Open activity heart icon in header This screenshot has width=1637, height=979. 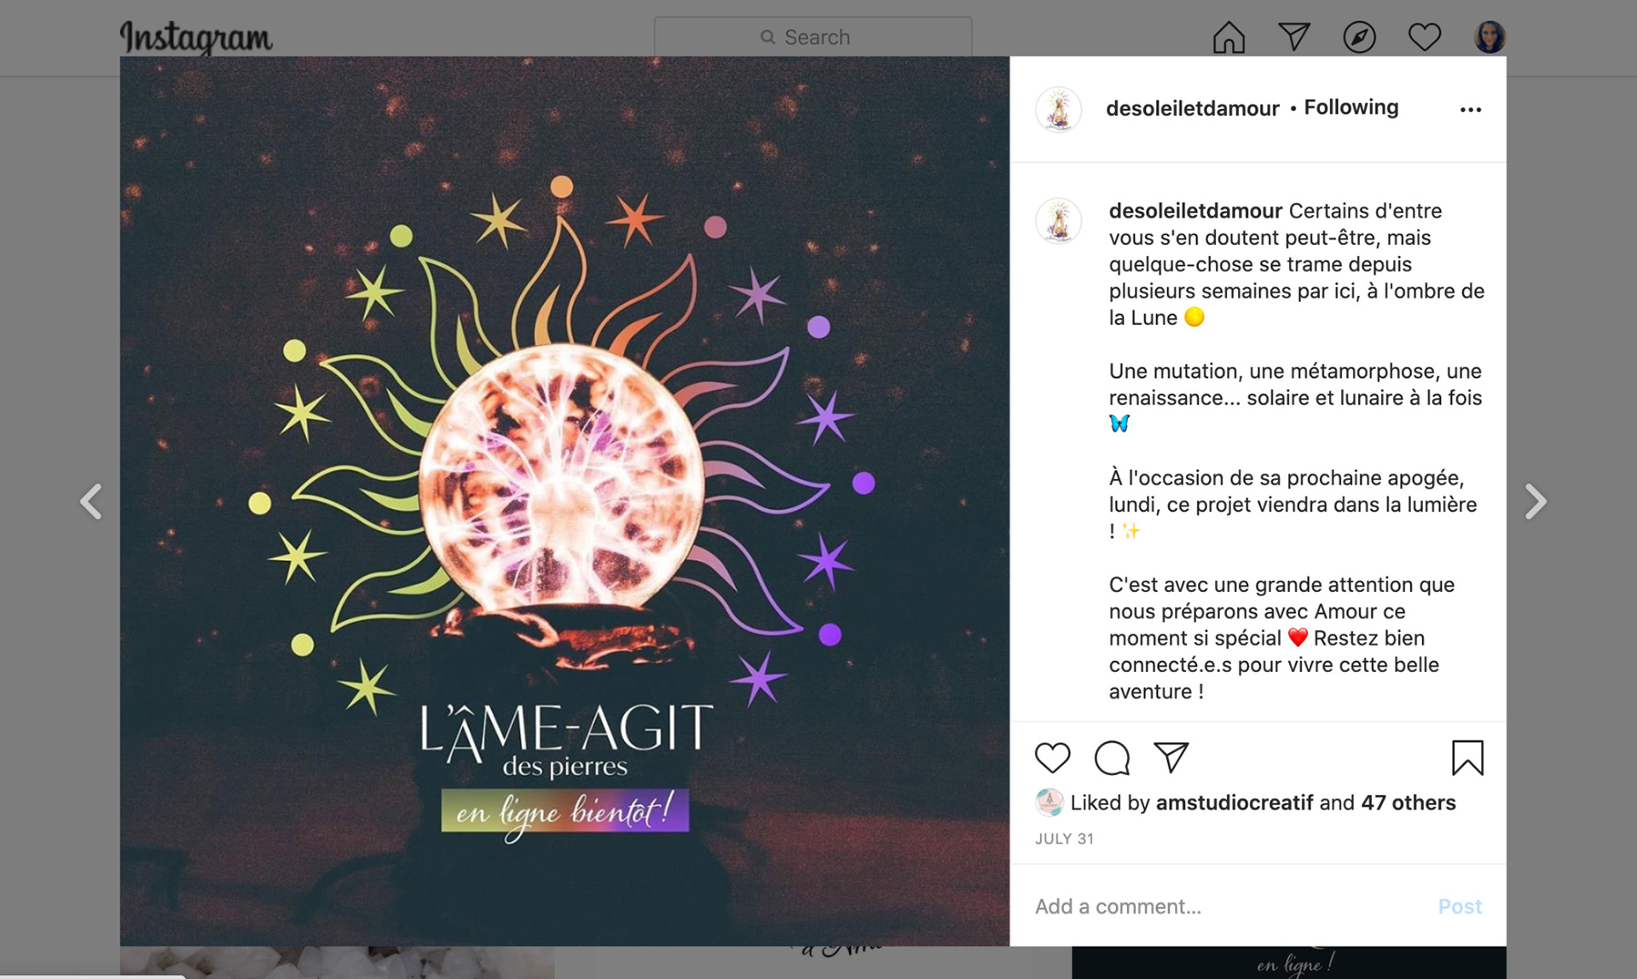point(1424,38)
